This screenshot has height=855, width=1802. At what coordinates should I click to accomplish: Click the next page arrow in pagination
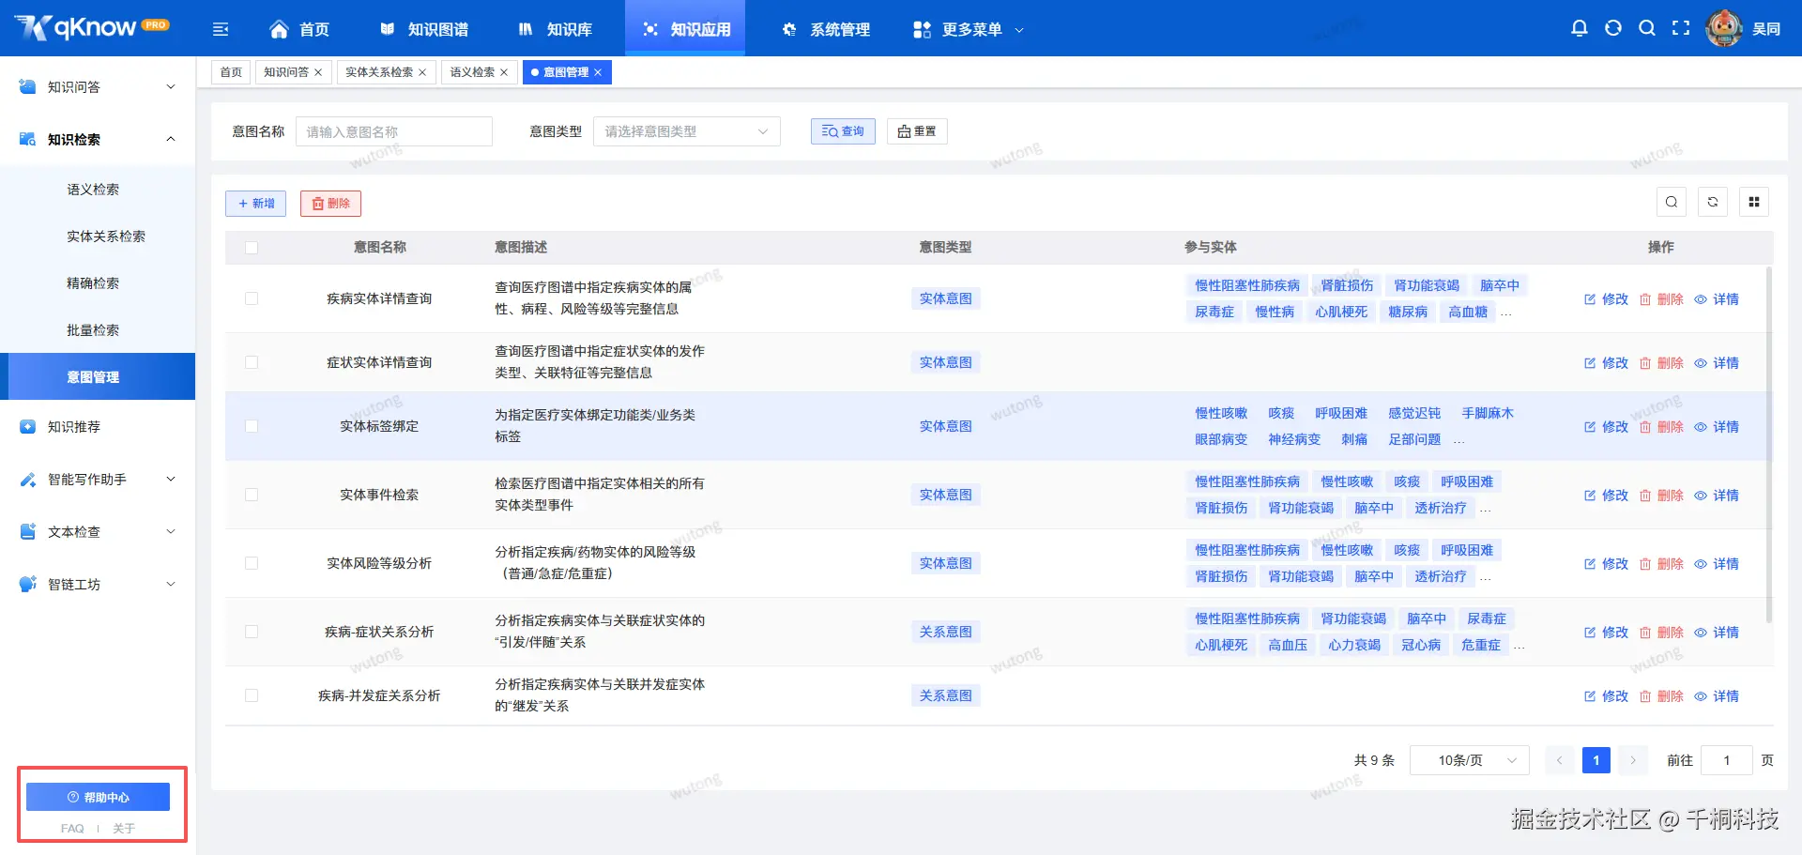pos(1633,760)
